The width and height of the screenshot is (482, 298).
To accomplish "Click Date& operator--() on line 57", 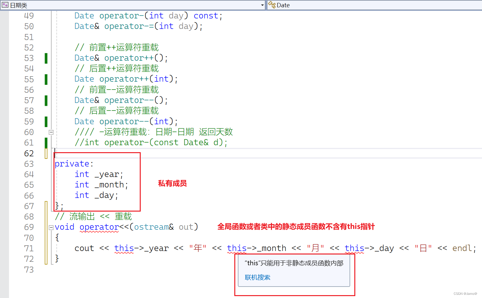I will coord(121,100).
